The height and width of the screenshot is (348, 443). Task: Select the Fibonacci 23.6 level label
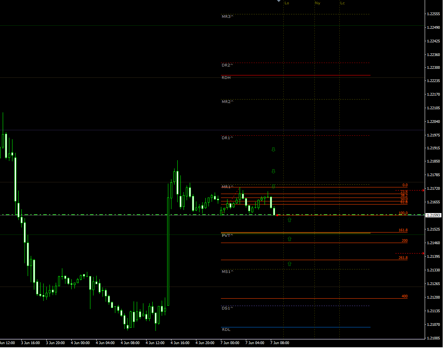(x=404, y=191)
